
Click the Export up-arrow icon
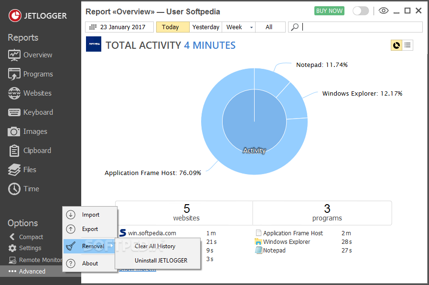tap(71, 229)
